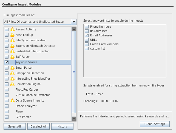Viewport: 176px width, 133px height.
Task: Click the warning icon next to Email Parser
Action: pos(12,68)
